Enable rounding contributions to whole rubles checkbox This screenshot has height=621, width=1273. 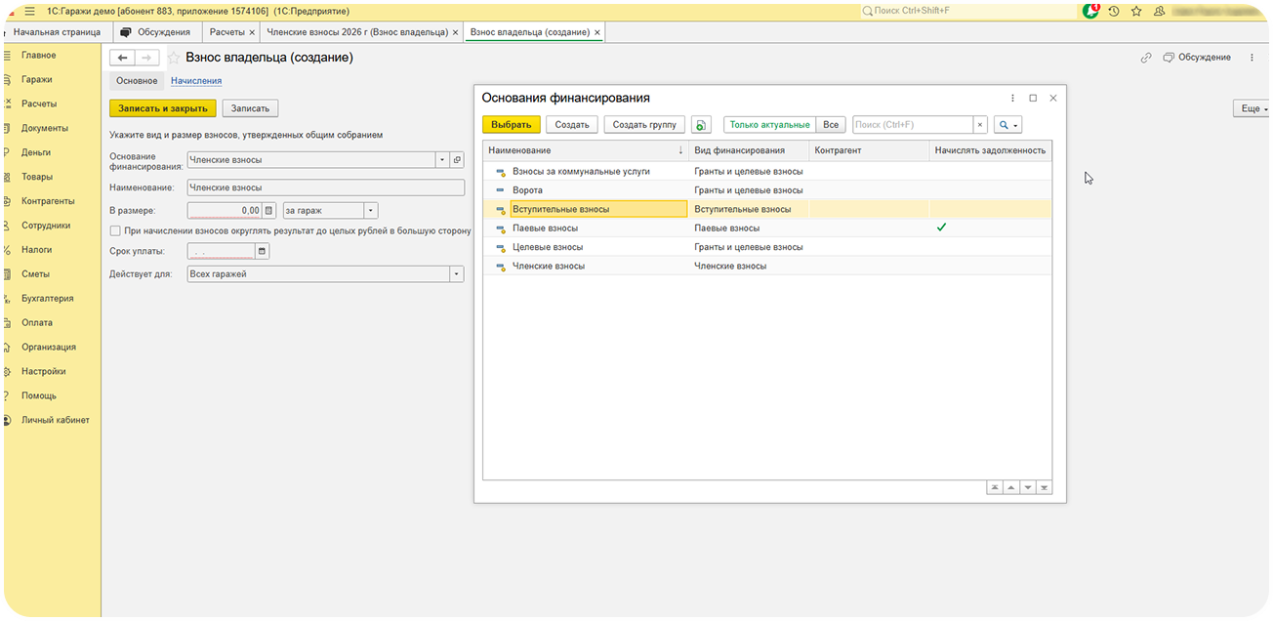[x=115, y=230]
